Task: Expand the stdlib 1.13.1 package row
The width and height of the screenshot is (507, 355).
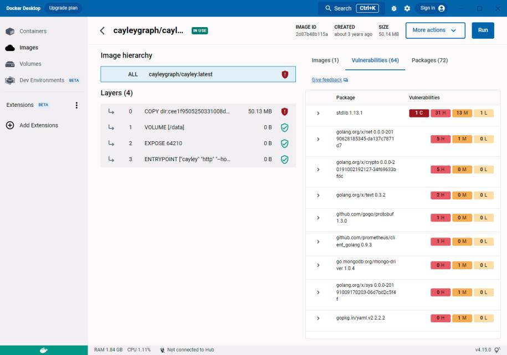Action: pos(318,113)
